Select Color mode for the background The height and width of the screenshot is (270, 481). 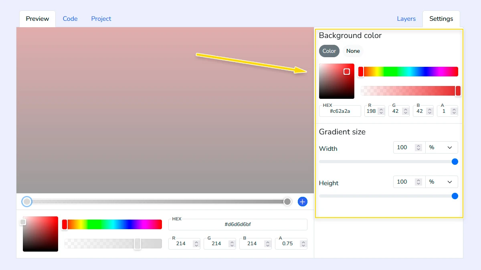coord(329,51)
